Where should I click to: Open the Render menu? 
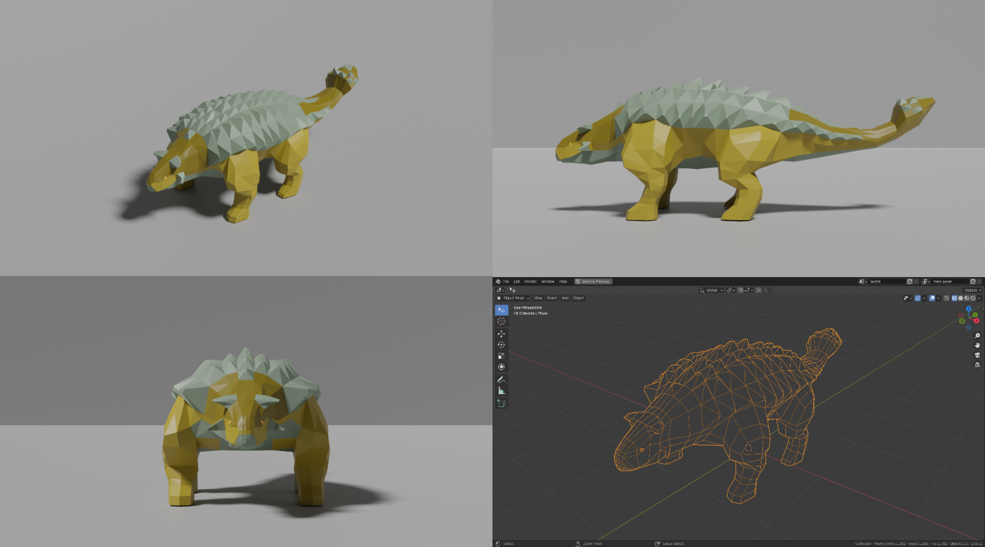[531, 281]
